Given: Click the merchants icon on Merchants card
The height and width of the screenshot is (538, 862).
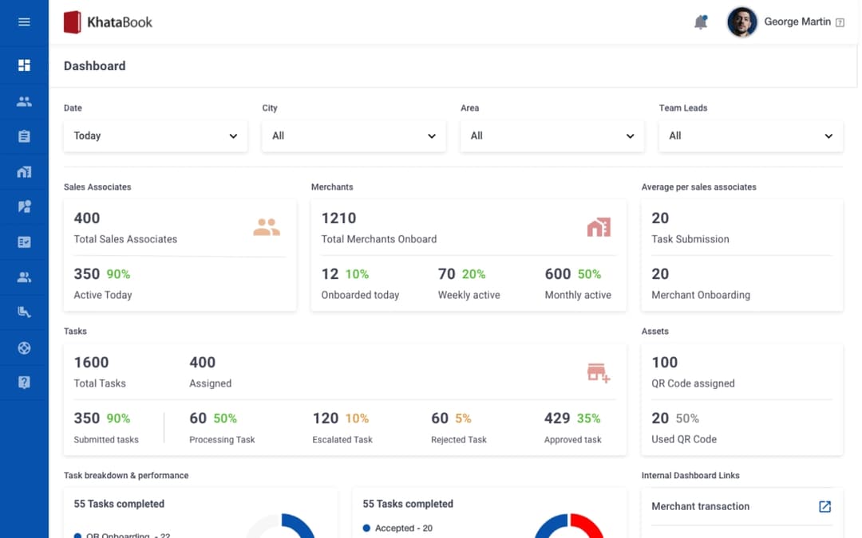Looking at the screenshot, I should (599, 227).
